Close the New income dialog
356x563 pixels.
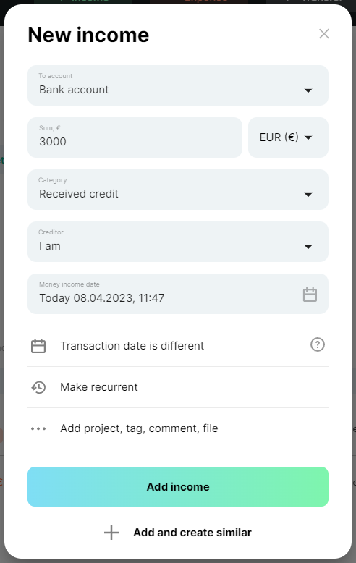(324, 34)
